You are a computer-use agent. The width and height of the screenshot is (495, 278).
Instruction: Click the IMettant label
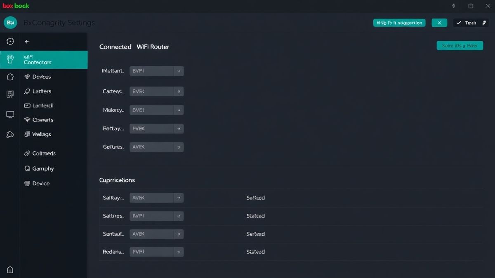[113, 71]
